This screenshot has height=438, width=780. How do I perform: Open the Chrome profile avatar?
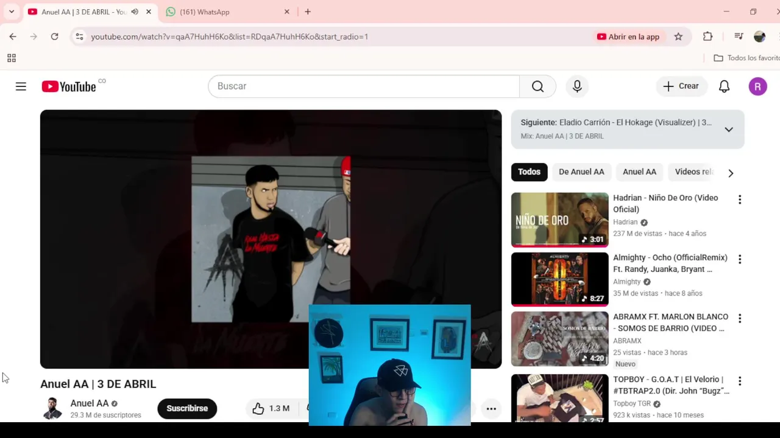tap(759, 36)
